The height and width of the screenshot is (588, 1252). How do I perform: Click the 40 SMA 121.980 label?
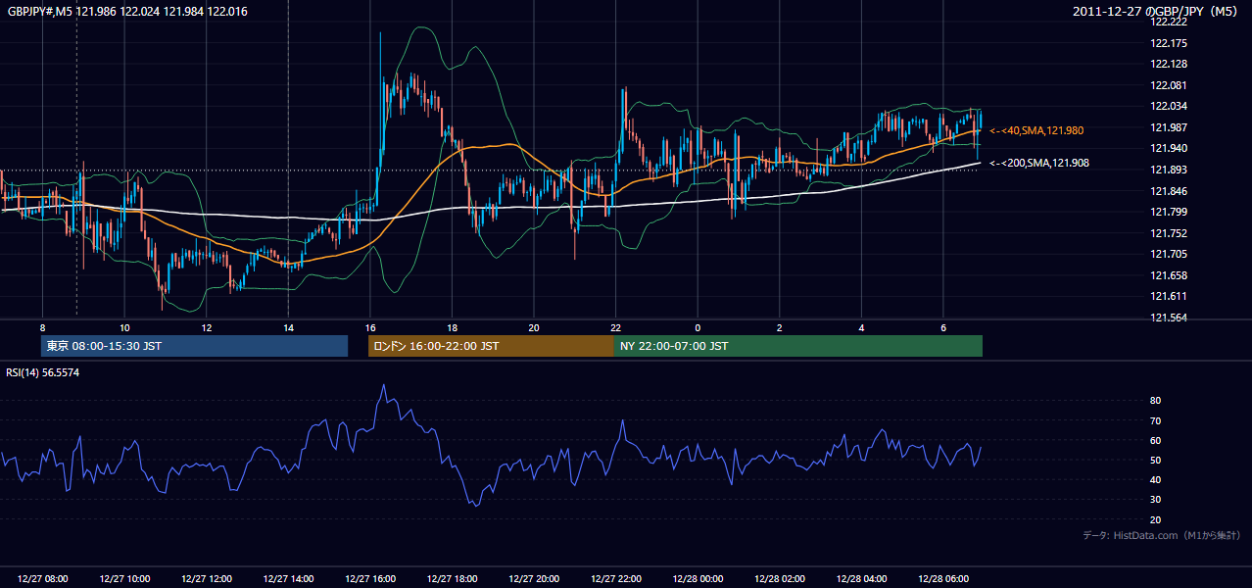(1036, 130)
